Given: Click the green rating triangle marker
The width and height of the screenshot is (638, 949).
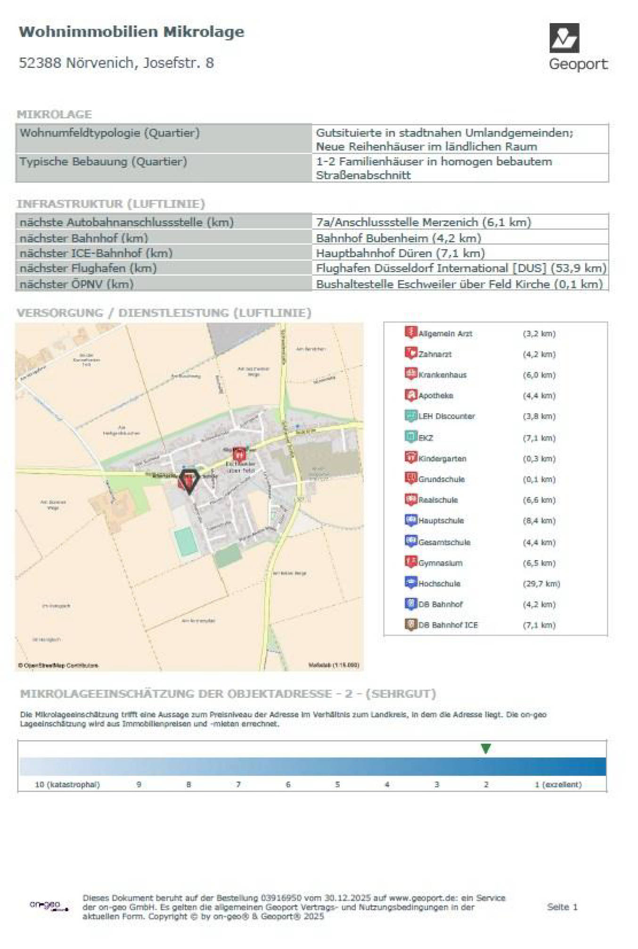Looking at the screenshot, I should pyautogui.click(x=486, y=748).
